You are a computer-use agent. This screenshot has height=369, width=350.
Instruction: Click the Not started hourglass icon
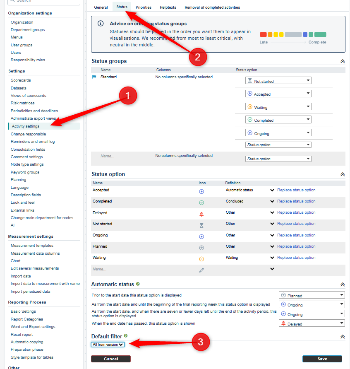(x=201, y=225)
